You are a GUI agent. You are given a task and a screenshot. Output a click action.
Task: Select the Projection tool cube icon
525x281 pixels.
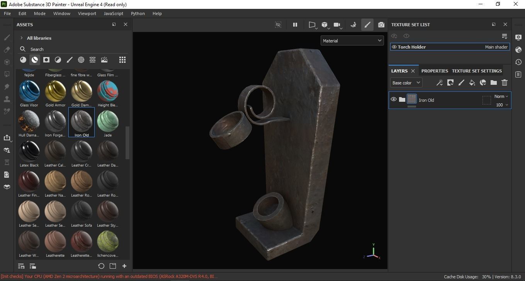(7, 62)
